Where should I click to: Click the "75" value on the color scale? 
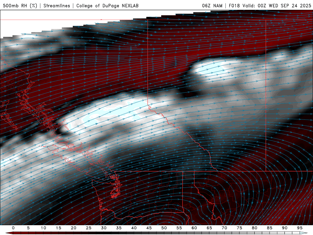(x=239, y=228)
